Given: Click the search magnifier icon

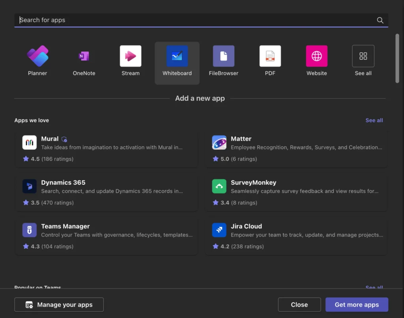Looking at the screenshot, I should click(x=380, y=20).
